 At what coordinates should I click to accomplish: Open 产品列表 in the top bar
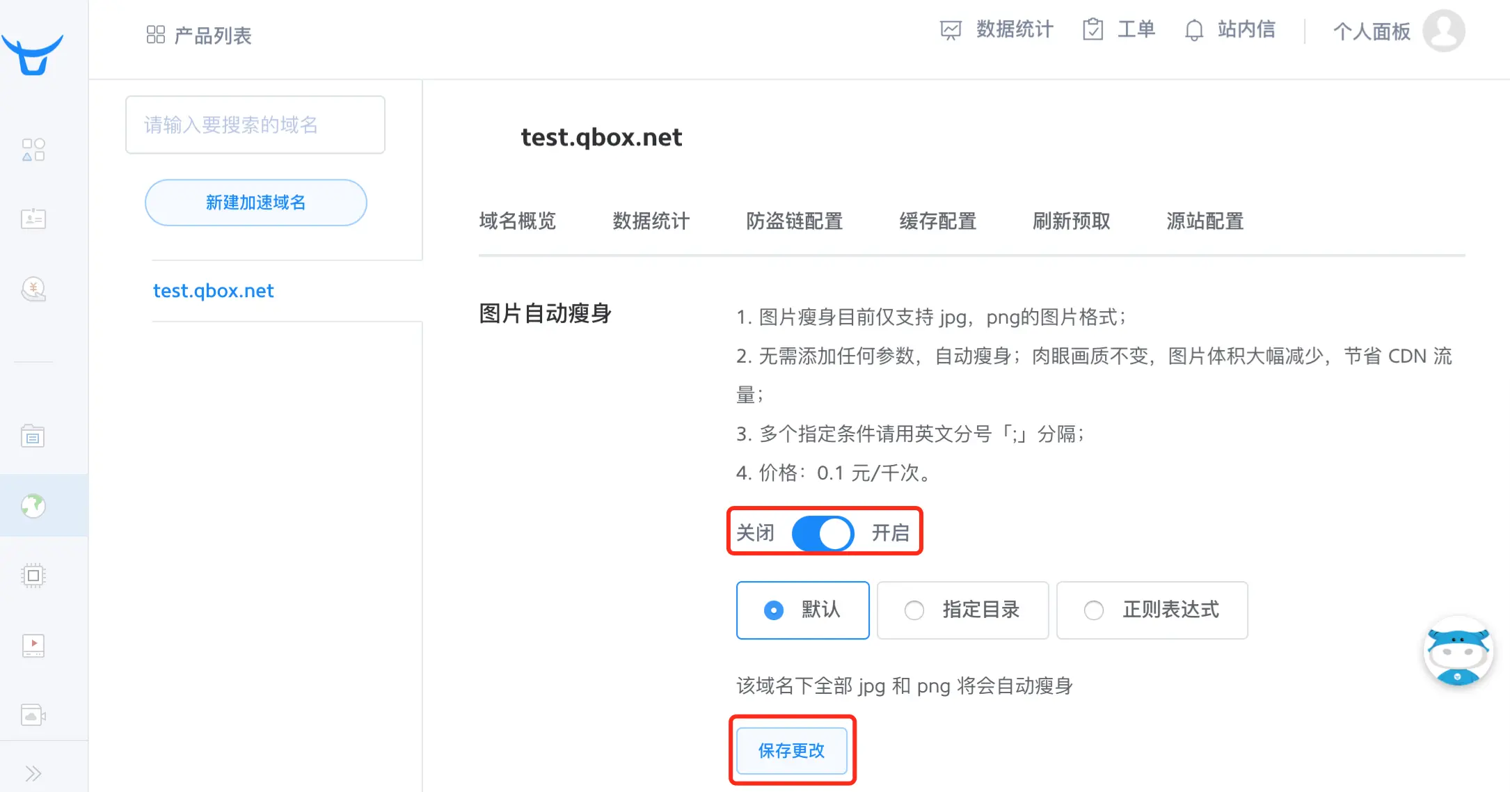tap(213, 35)
